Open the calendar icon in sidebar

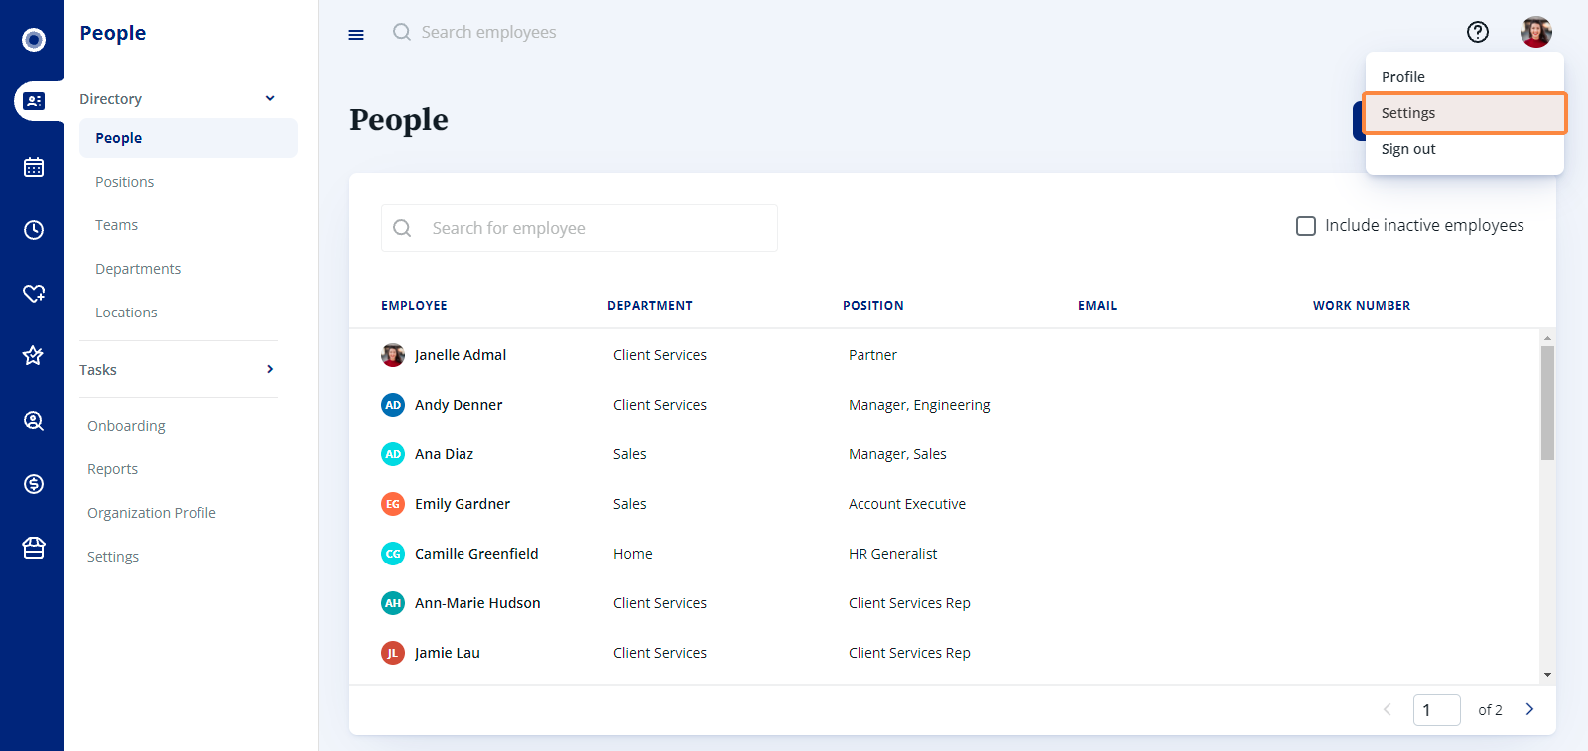[33, 166]
